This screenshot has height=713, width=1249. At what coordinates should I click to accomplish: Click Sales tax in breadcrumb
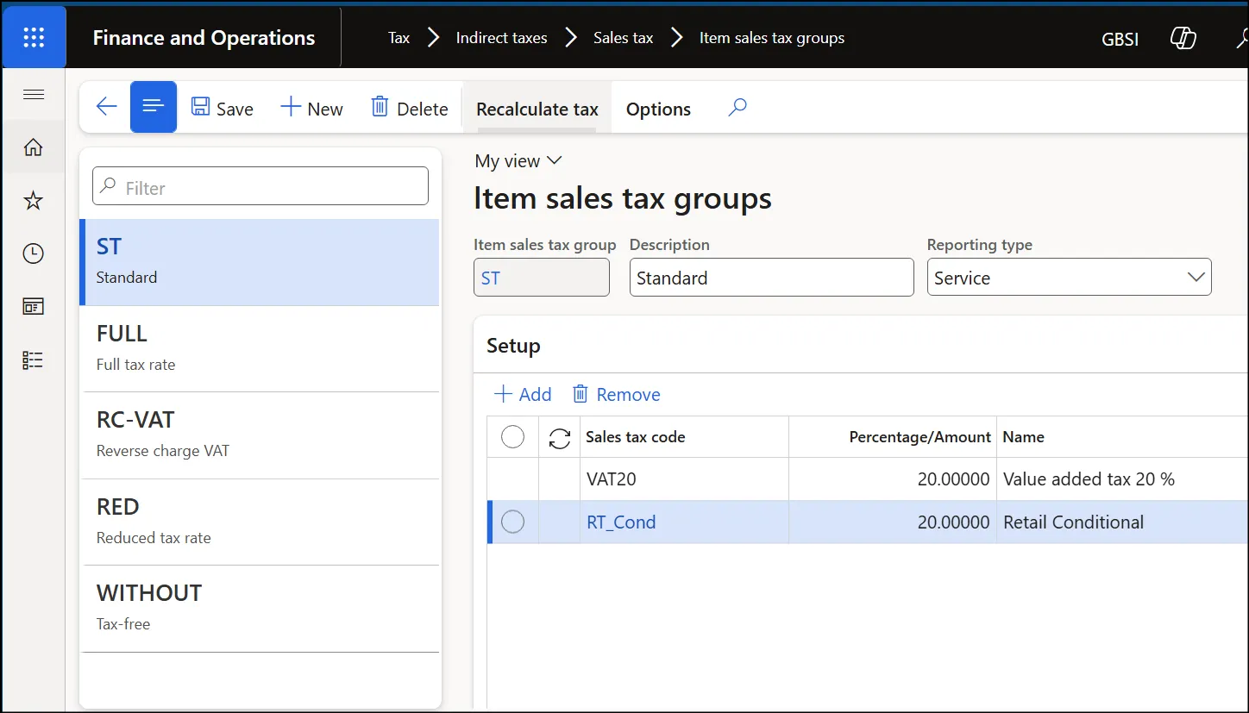(624, 38)
